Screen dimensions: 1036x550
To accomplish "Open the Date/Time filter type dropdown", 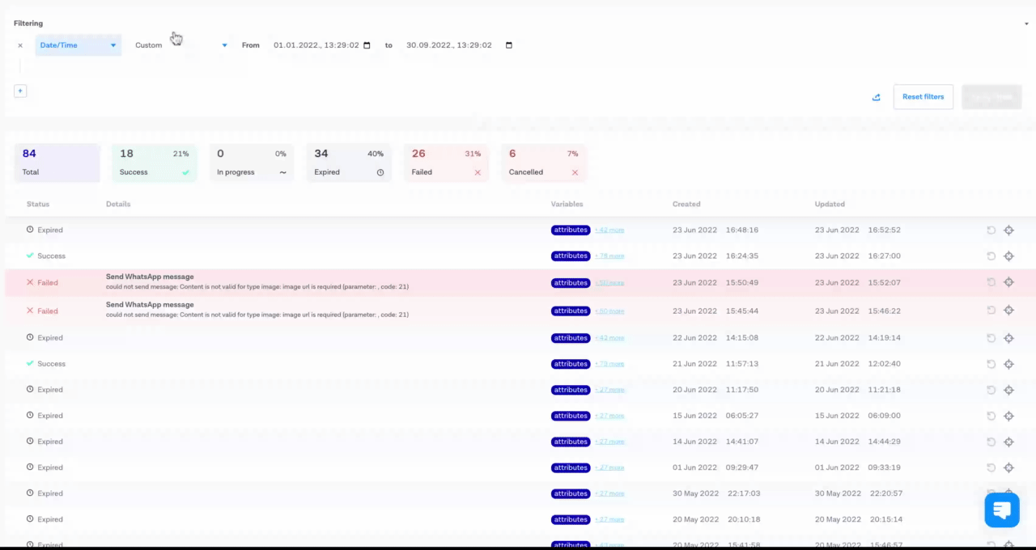I will point(78,45).
